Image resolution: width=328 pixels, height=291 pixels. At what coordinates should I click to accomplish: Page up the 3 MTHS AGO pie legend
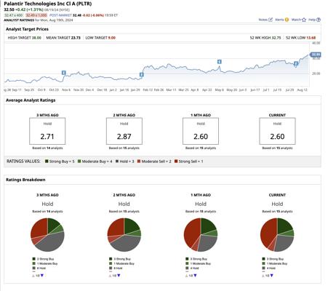pyautogui.click(x=33, y=276)
